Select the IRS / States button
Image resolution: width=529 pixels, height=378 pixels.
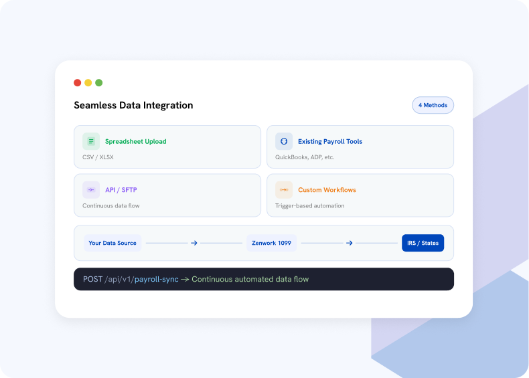pyautogui.click(x=423, y=243)
